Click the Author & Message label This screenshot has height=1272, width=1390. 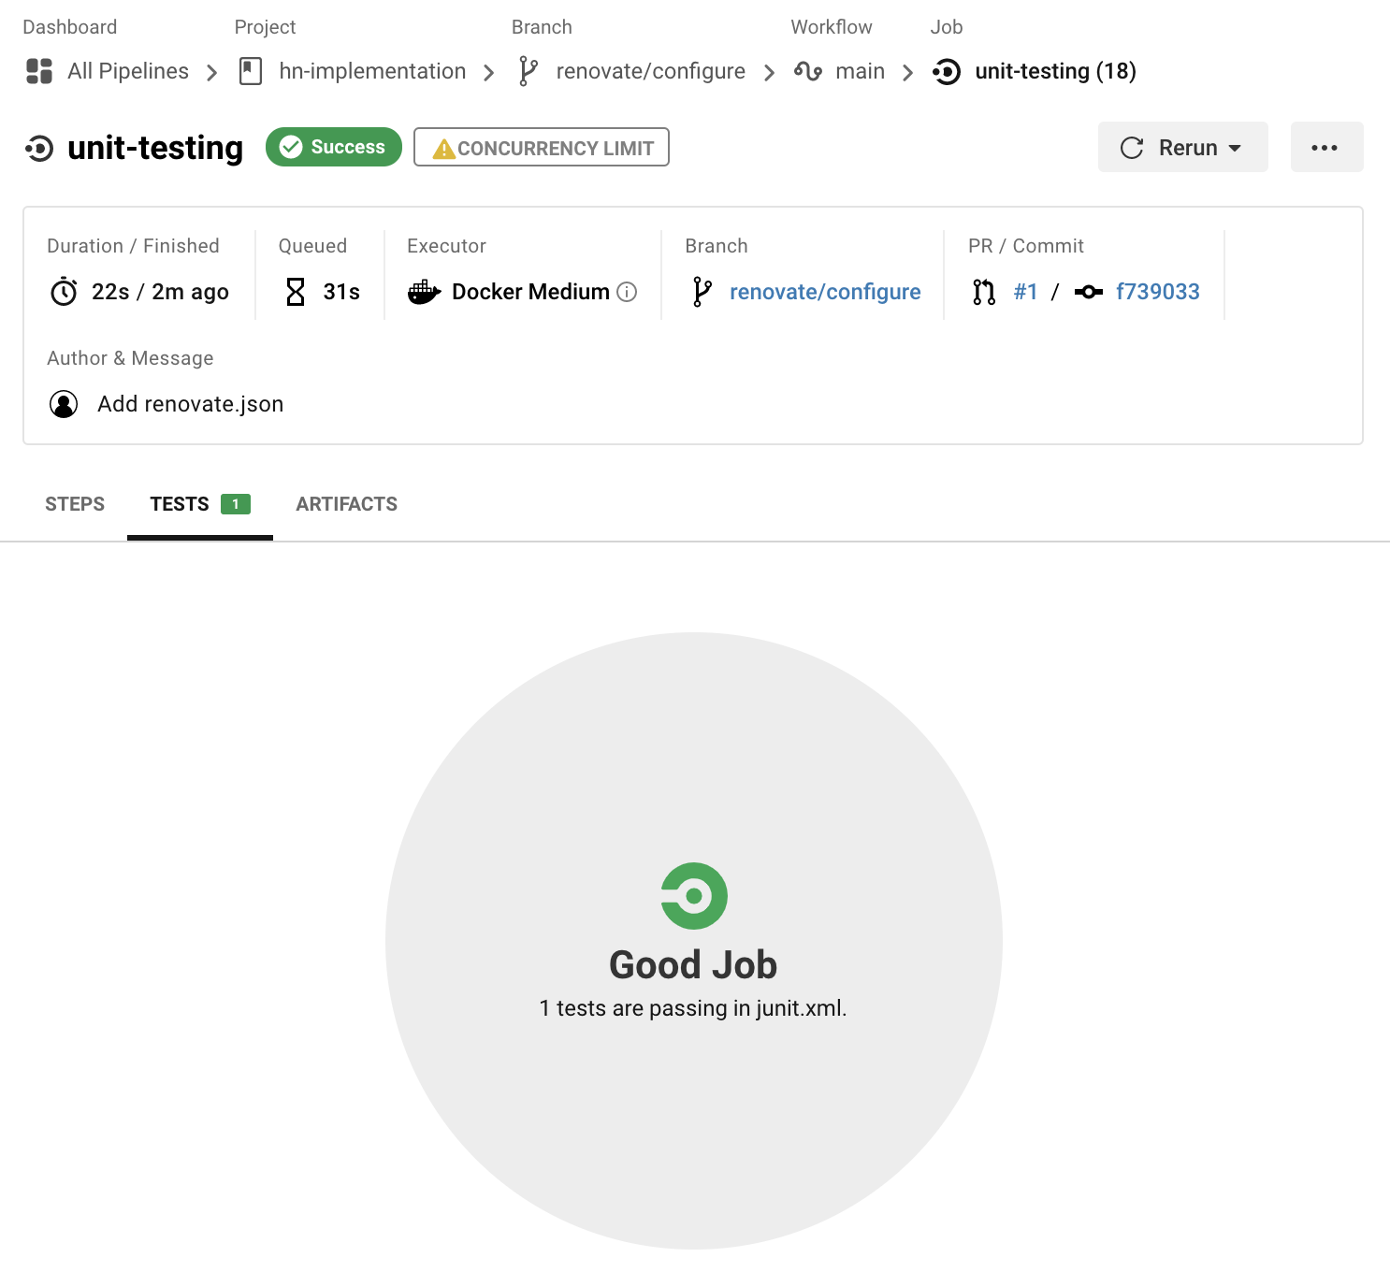[x=130, y=358]
